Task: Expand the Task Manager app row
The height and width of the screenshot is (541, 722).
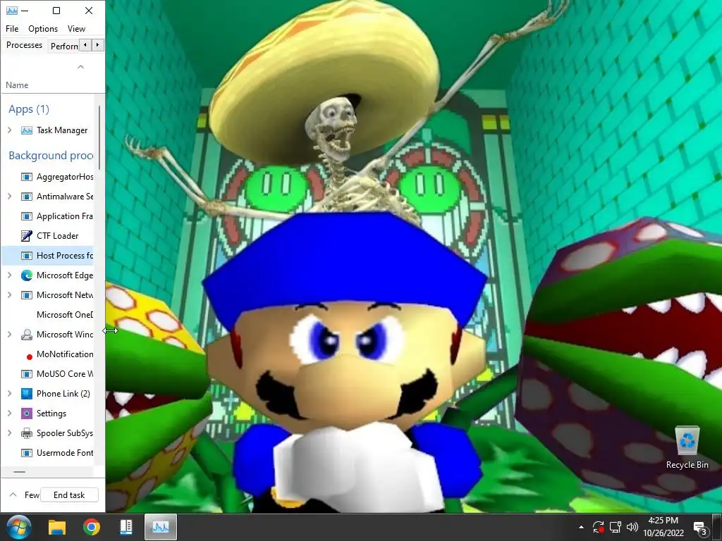Action: [10, 130]
